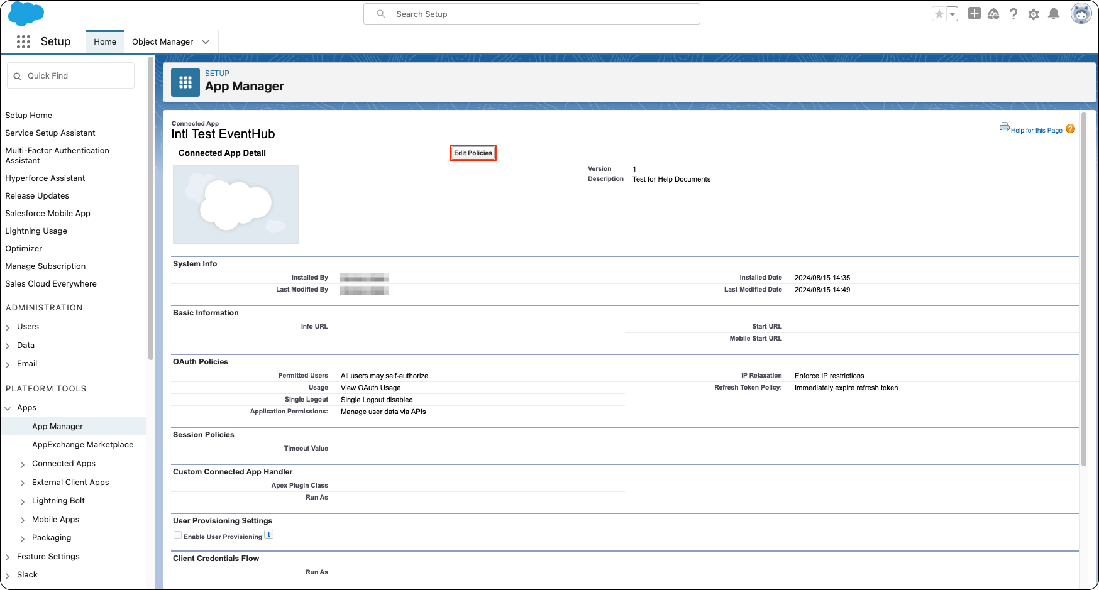Enable User Provisioning checkbox

tap(178, 535)
